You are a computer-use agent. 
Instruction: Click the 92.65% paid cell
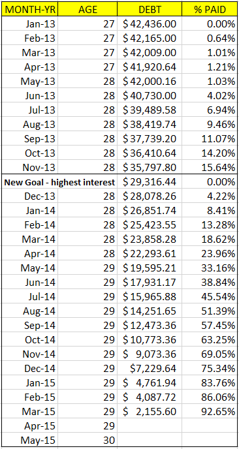click(x=210, y=412)
